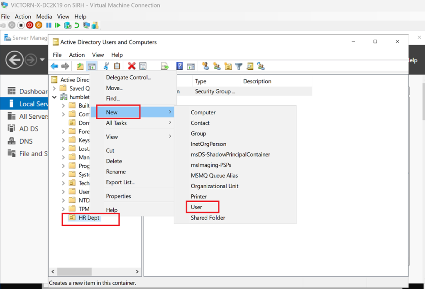Click the red Shut Down icon in VM toolbar
Image resolution: width=425 pixels, height=289 pixels.
[30, 25]
